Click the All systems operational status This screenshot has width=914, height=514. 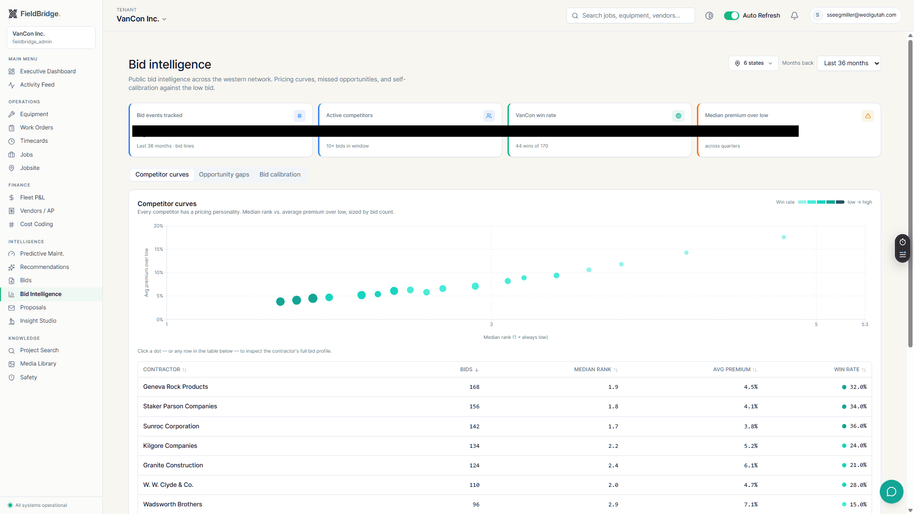click(38, 505)
